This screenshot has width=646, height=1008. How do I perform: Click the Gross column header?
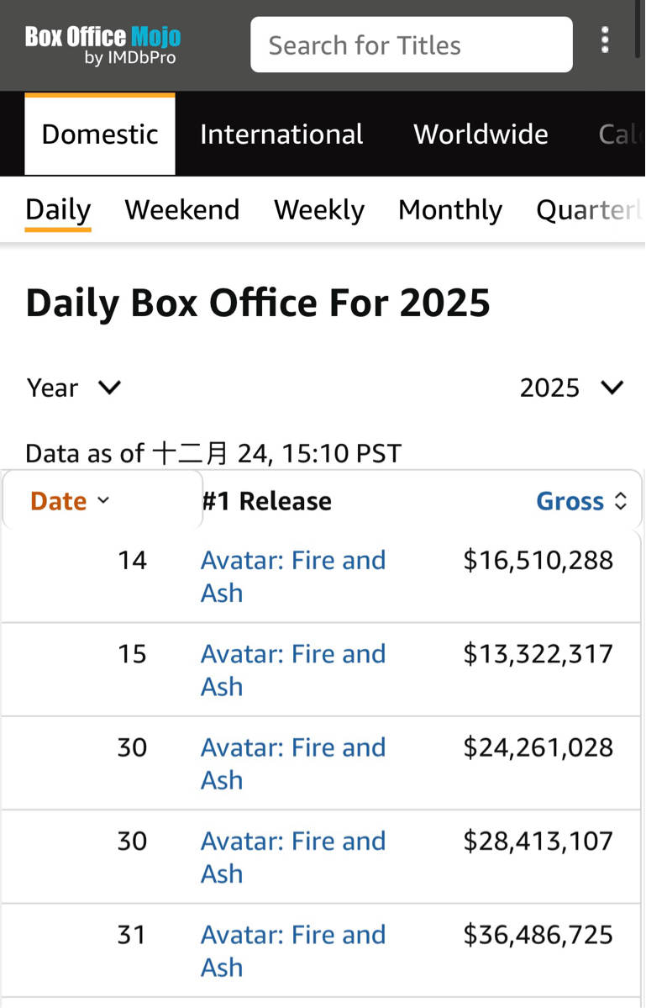point(570,502)
